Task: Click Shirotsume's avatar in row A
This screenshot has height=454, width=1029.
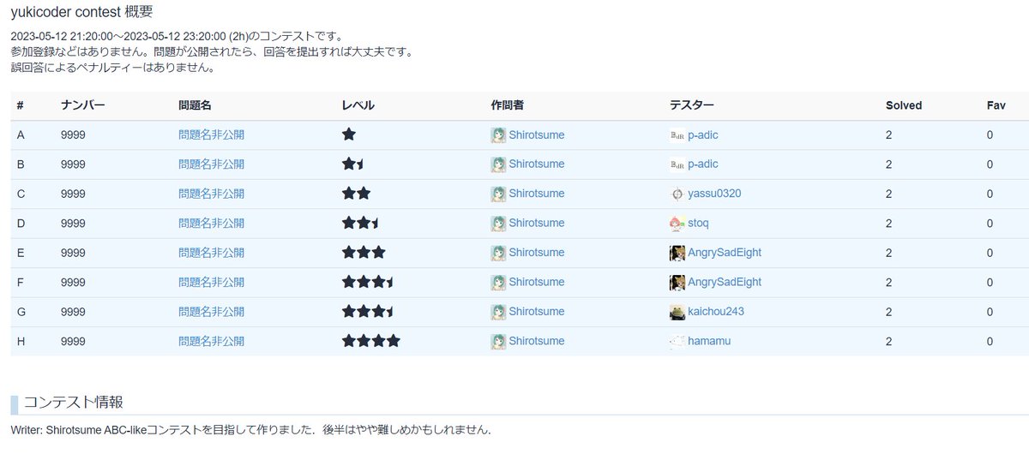Action: pyautogui.click(x=498, y=135)
